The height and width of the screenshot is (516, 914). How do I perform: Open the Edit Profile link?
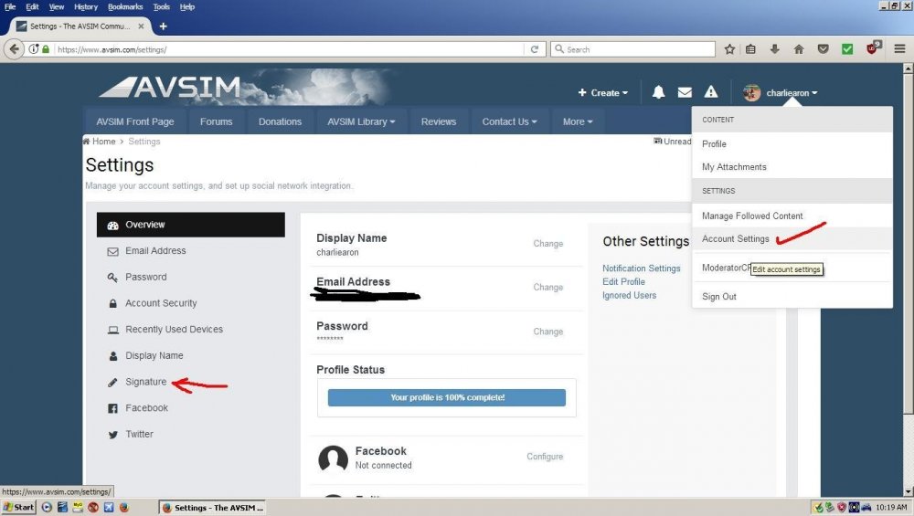[x=623, y=282]
